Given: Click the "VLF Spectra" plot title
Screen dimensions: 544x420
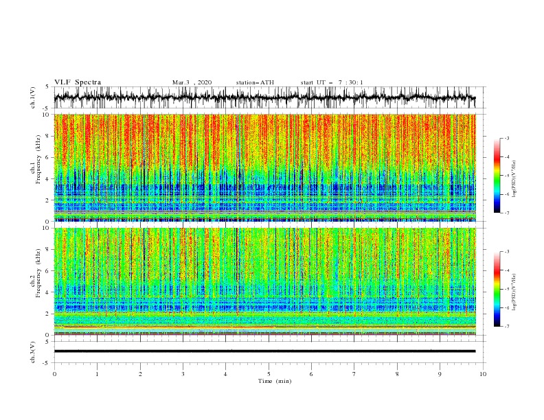Looking at the screenshot, I should coord(78,82).
